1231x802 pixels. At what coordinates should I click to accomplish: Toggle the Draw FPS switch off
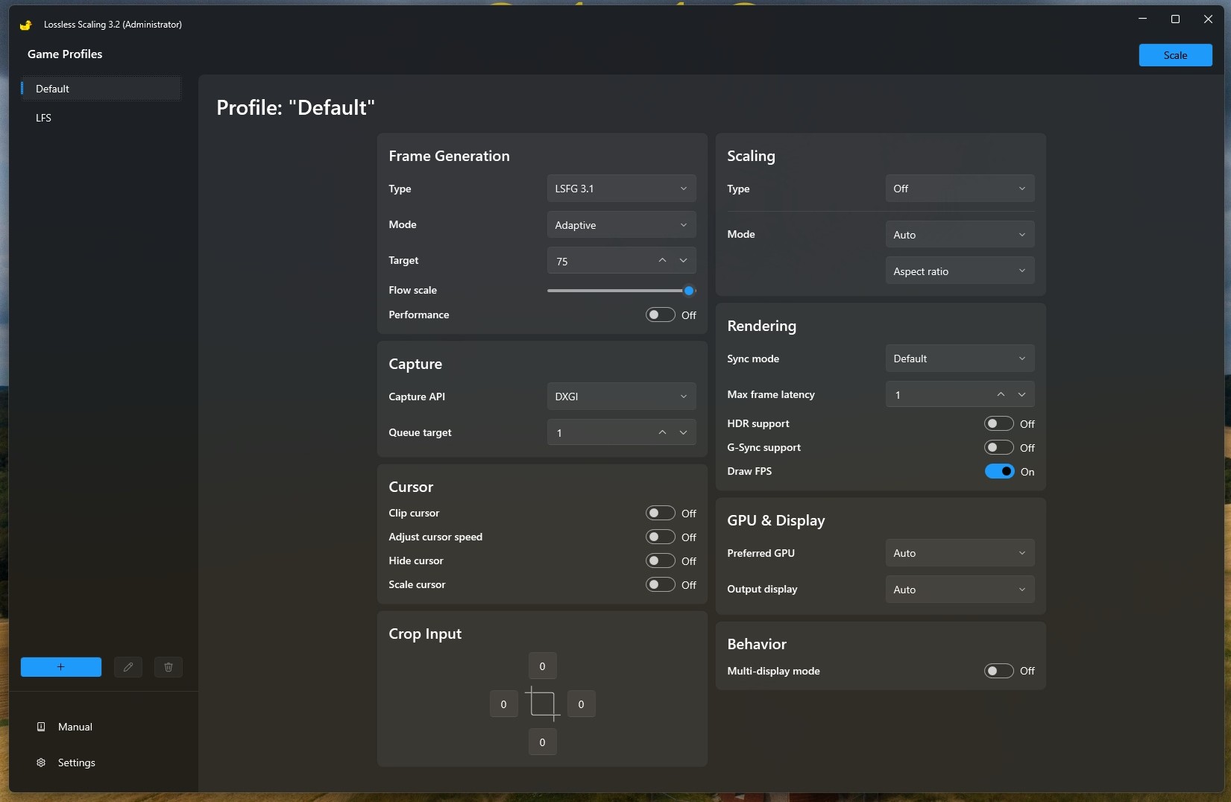point(999,471)
